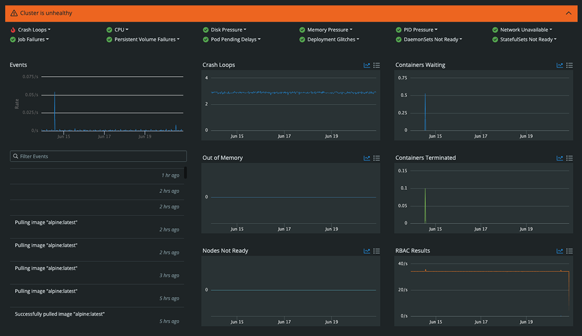Toggle the green health indicator next to CPU
Image resolution: width=582 pixels, height=336 pixels.
click(x=109, y=29)
